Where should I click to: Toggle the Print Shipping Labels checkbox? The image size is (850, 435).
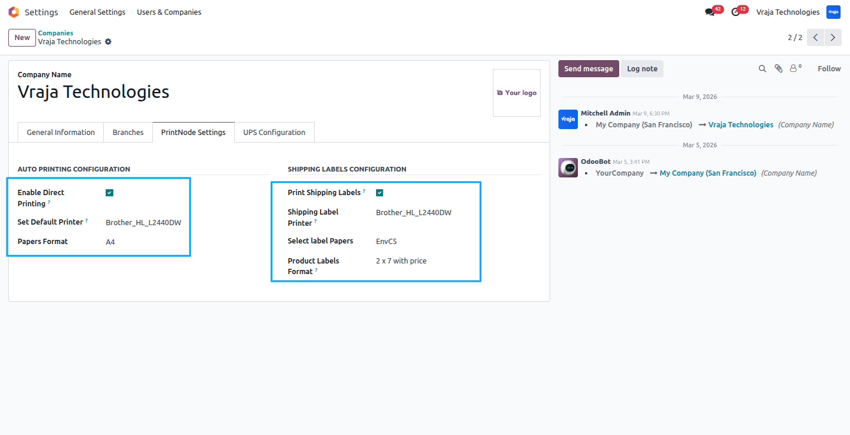click(x=380, y=193)
